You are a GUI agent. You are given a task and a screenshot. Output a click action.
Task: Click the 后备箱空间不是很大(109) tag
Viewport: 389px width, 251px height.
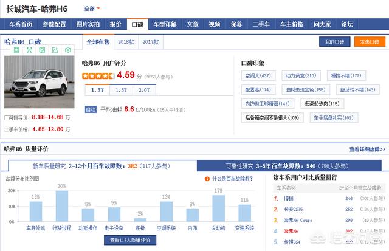point(272,117)
